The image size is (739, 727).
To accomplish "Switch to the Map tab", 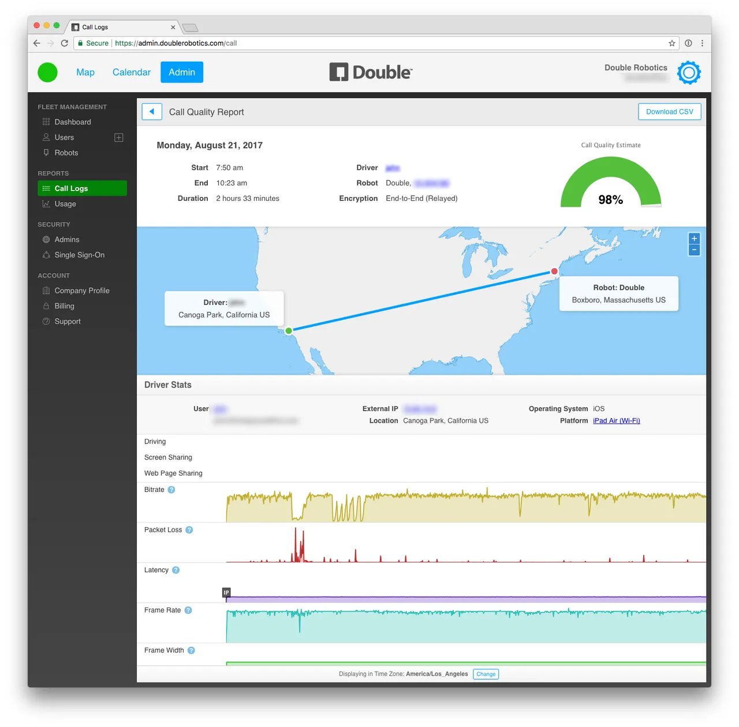I will (85, 72).
